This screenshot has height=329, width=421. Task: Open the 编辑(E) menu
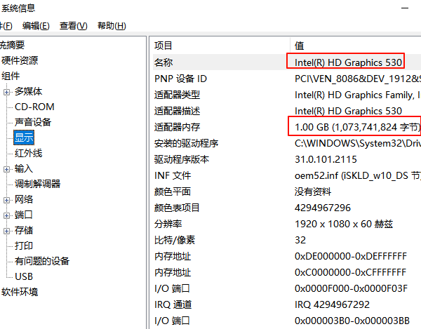[x=36, y=26]
